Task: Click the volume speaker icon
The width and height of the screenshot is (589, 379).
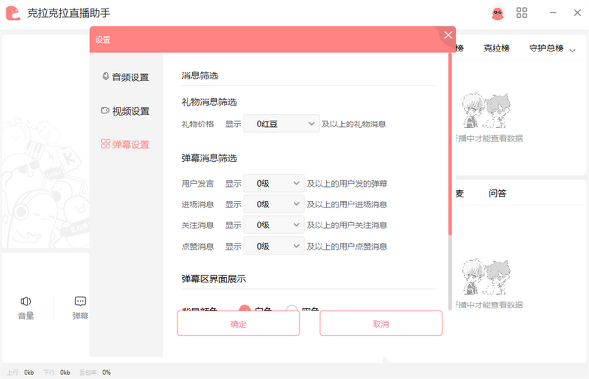Action: [x=26, y=301]
